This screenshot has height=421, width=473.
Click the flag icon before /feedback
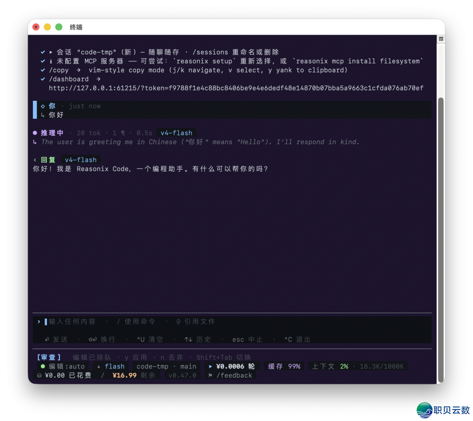tap(210, 375)
